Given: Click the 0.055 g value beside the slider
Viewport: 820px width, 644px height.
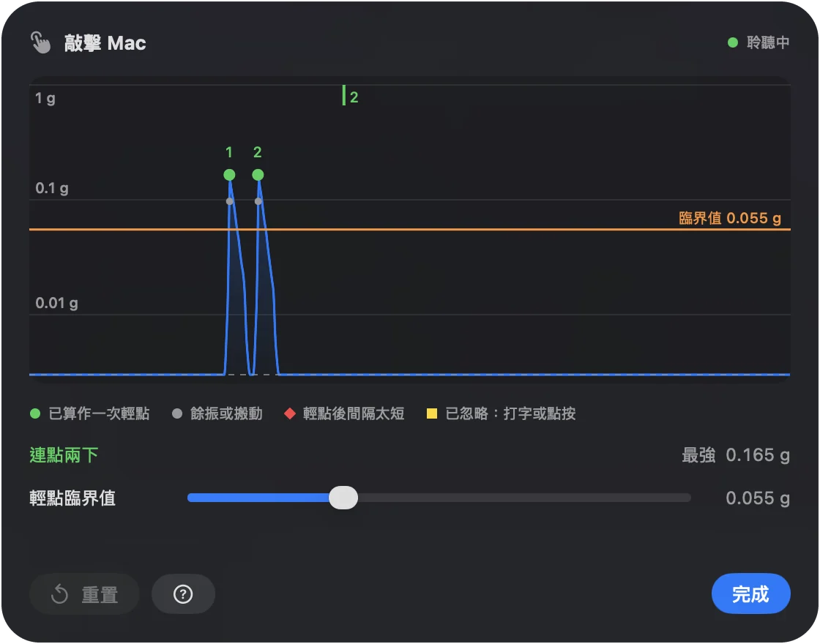Looking at the screenshot, I should click(758, 498).
